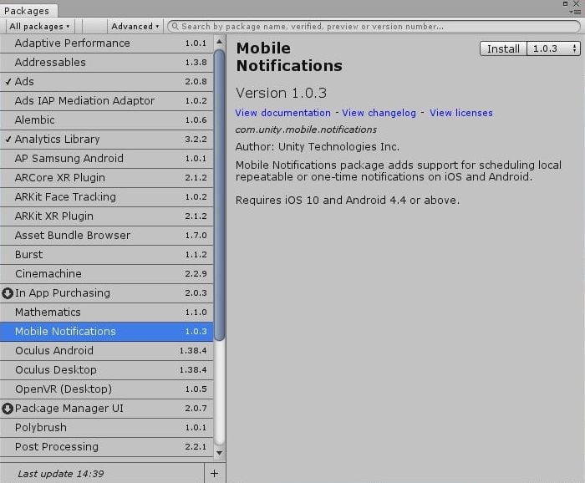
Task: Open the View changelog link
Action: [379, 113]
